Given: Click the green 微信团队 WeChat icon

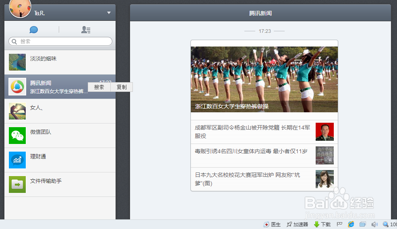Looking at the screenshot, I should [x=17, y=136].
